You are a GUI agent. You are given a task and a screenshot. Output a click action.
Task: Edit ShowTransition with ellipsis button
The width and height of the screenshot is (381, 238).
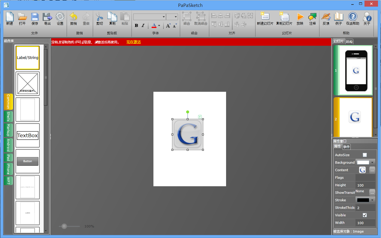pyautogui.click(x=372, y=193)
